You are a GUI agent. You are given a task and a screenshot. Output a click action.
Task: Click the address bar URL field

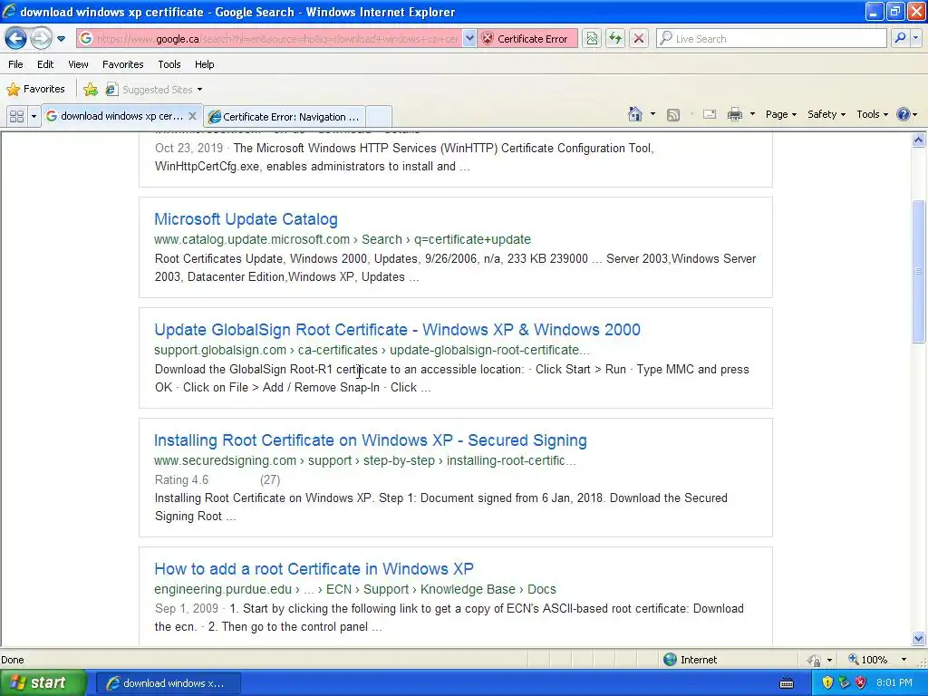269,39
